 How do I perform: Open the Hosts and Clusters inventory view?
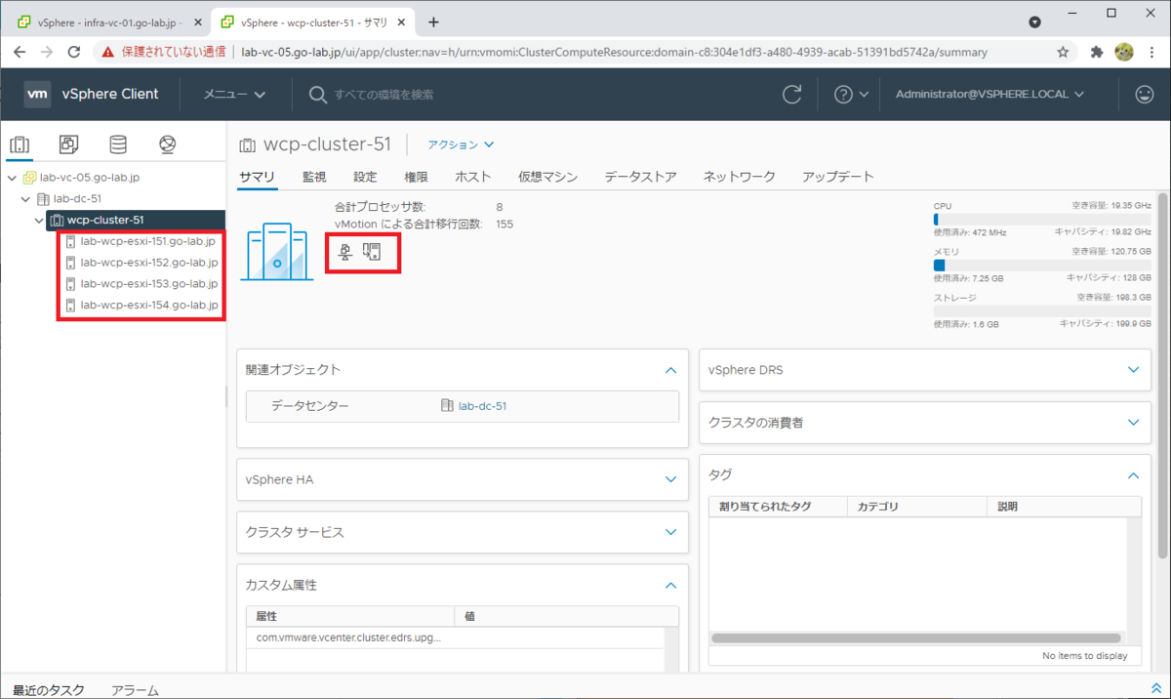pyautogui.click(x=20, y=144)
